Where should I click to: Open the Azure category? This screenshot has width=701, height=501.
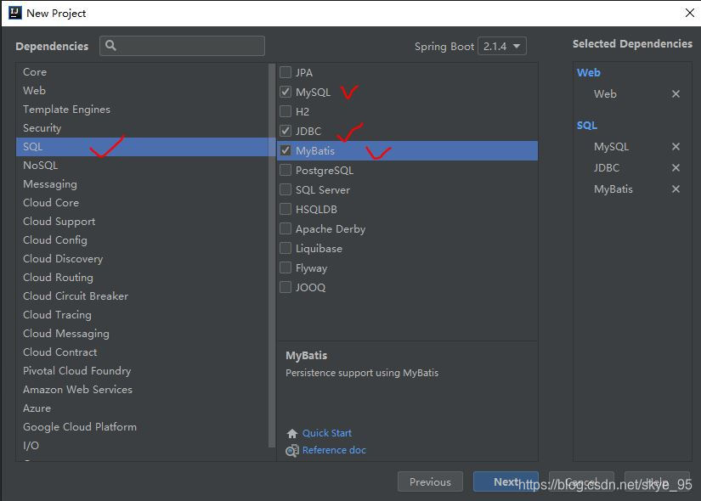click(x=142, y=408)
